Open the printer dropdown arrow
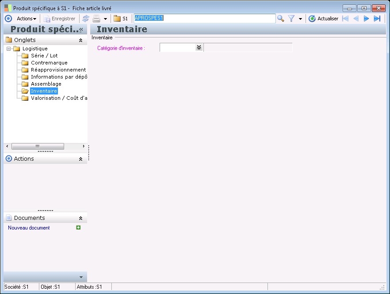Screen dimensions: 390x294 [105, 19]
